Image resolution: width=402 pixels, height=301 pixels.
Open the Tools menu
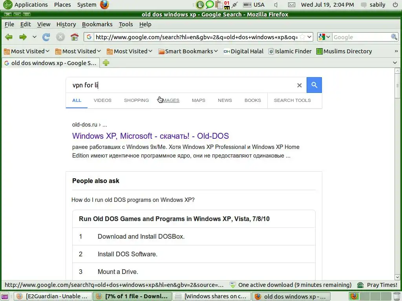coord(126,24)
